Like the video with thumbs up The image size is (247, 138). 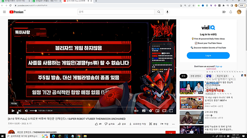point(98,124)
